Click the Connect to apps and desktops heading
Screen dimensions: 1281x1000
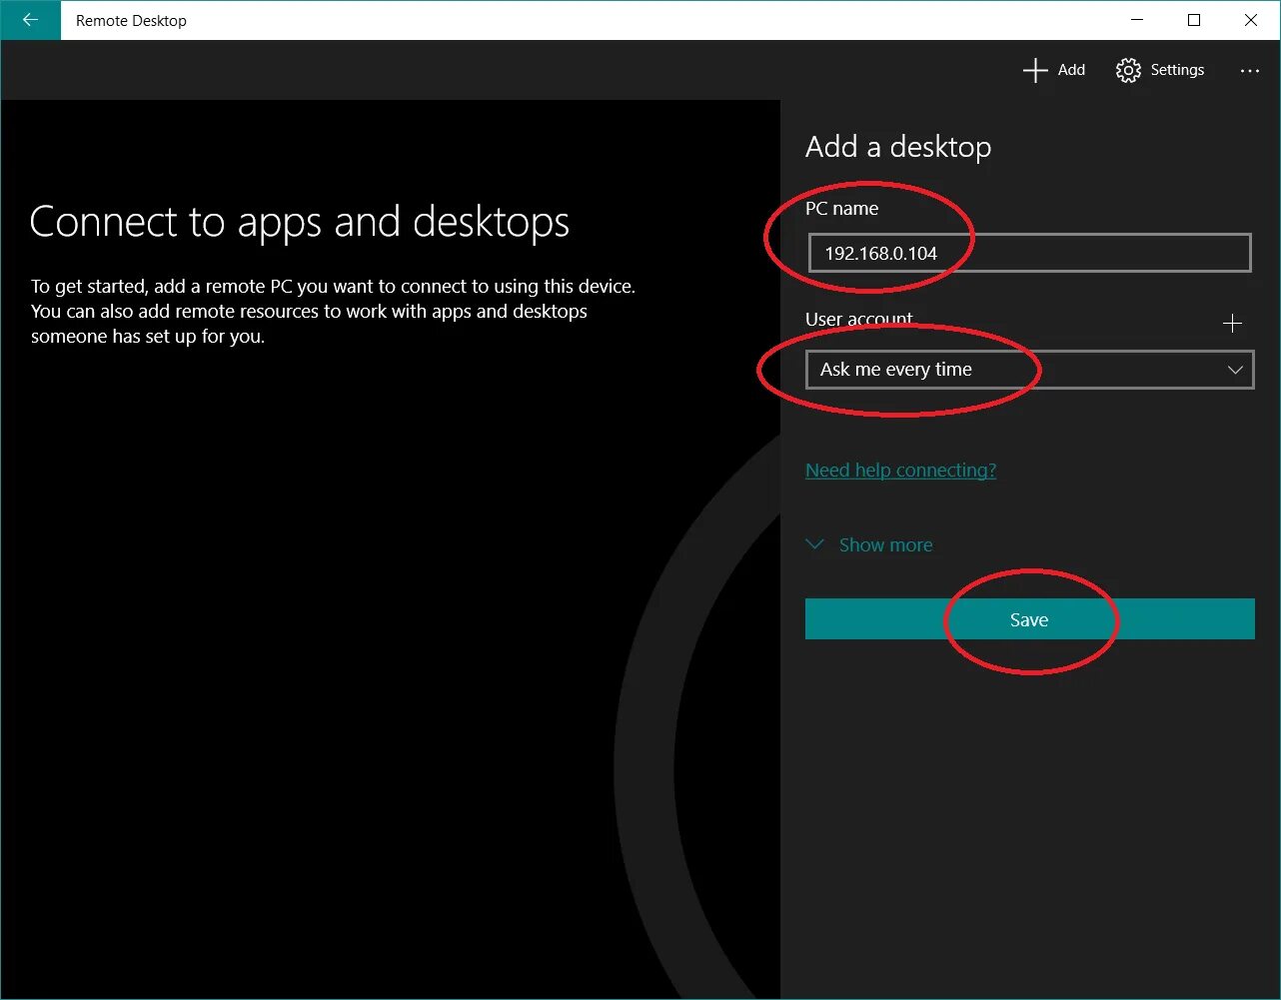pos(300,222)
